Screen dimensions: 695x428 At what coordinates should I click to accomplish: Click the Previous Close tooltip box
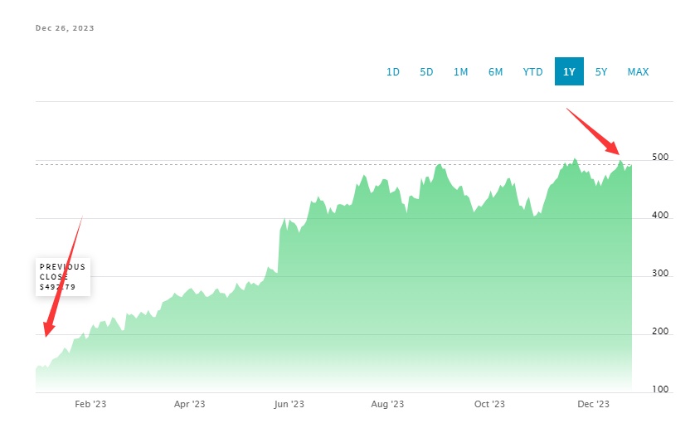63,277
